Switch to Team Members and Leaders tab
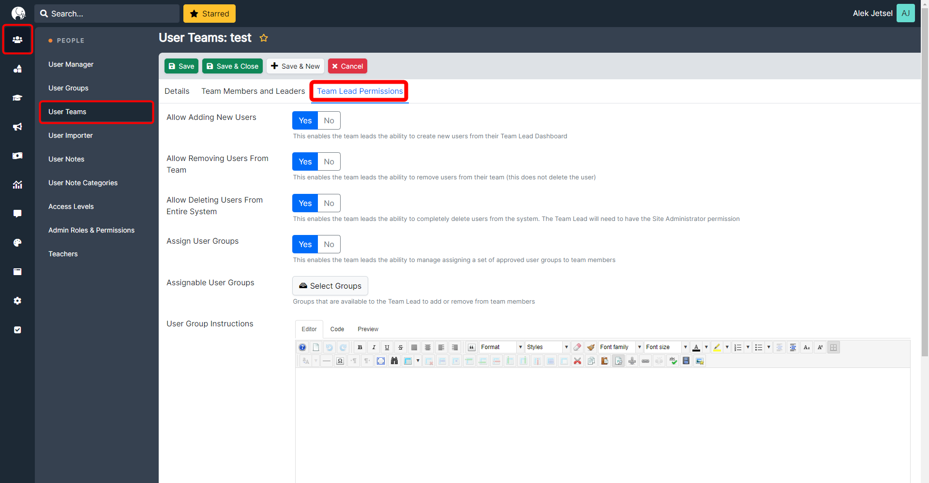Screen dimensions: 929x483 point(253,91)
